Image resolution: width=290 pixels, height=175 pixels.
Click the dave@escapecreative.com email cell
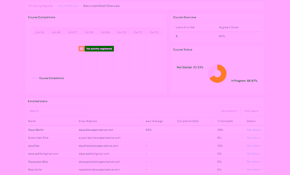tap(96, 130)
